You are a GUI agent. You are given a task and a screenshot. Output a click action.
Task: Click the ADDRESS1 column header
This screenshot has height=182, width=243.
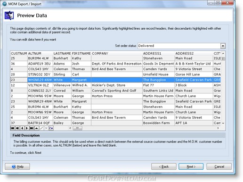pyautogui.click(x=159, y=53)
